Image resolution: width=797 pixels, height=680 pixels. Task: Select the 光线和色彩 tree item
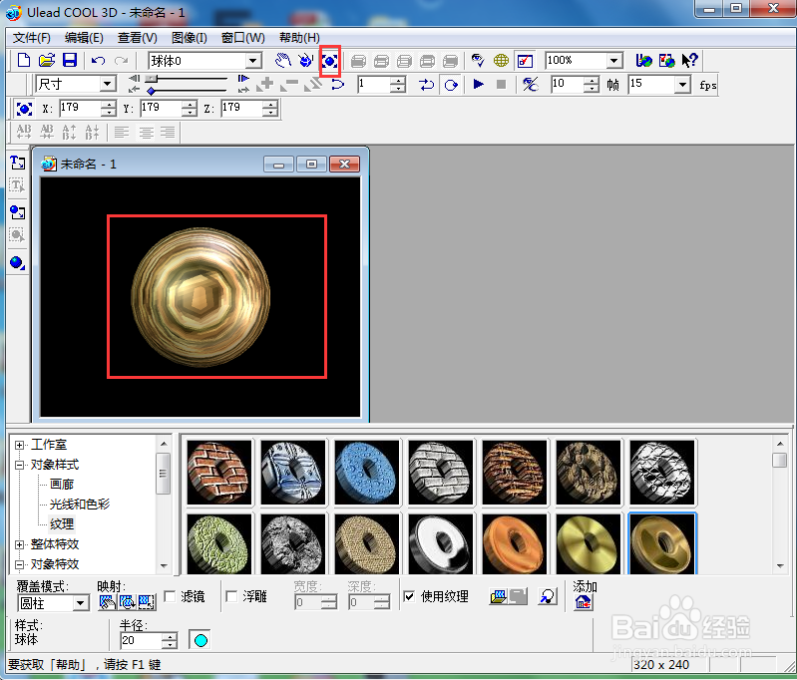[x=80, y=505]
